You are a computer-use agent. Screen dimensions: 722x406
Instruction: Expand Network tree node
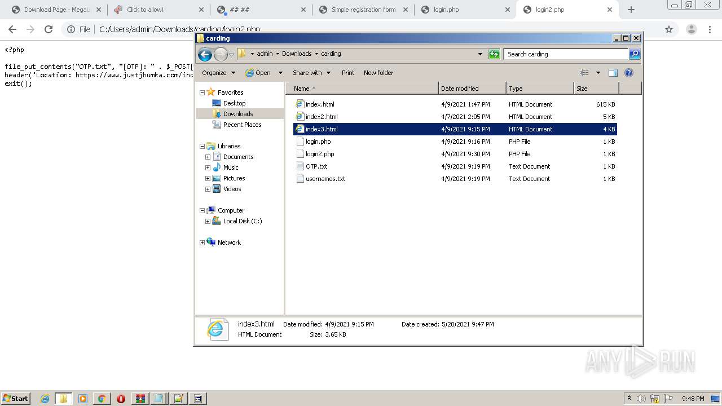tap(202, 242)
